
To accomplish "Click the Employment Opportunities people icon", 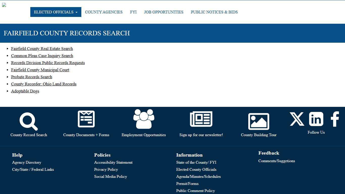I will click(x=144, y=119).
